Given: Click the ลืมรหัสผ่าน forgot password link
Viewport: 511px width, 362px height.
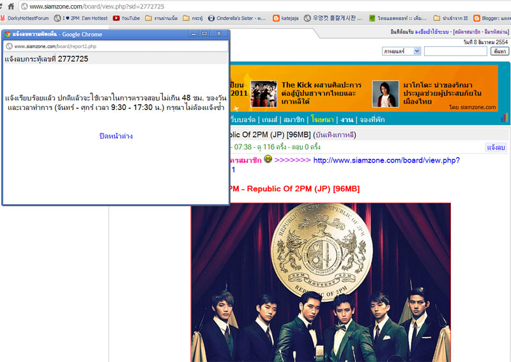Looking at the screenshot, I should coord(496,32).
